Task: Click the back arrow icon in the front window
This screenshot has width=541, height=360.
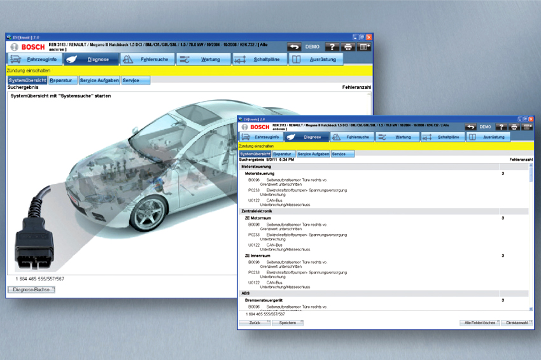Action: tap(470, 127)
